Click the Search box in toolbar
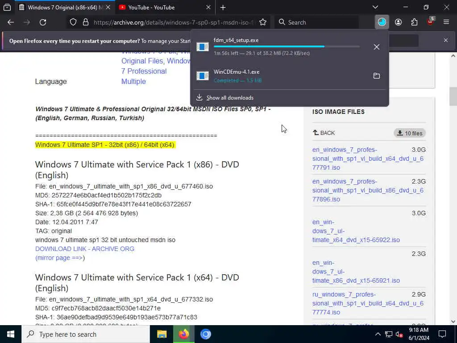457x343 pixels. 316,22
